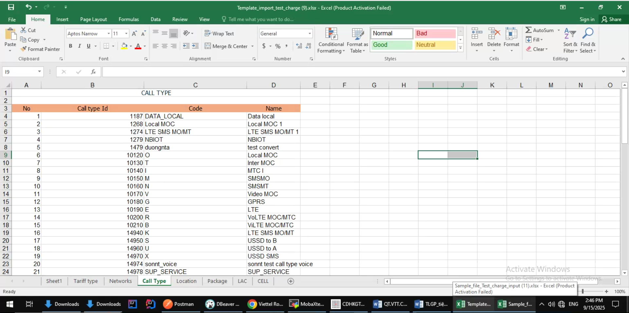Click the Insert Function fx icon
Viewport: 629px width, 313px height.
point(93,72)
